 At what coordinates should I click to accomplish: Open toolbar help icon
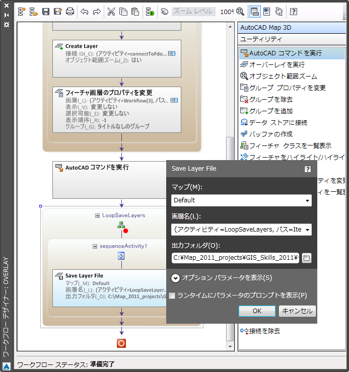click(294, 12)
